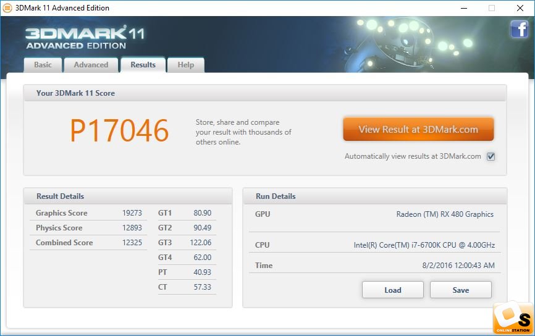Click the Radeon (TM) RX 480 Graphics text
The image size is (535, 336).
coord(445,214)
